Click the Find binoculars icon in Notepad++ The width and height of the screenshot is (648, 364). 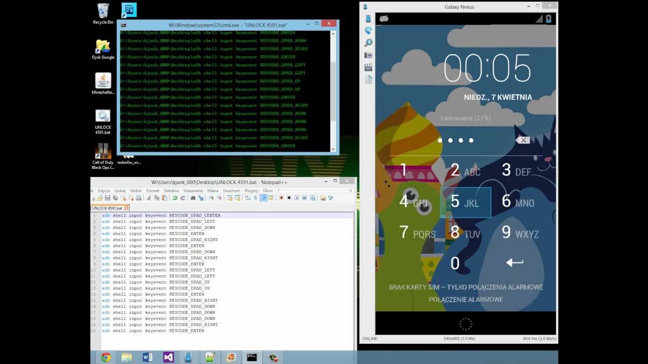(x=193, y=198)
